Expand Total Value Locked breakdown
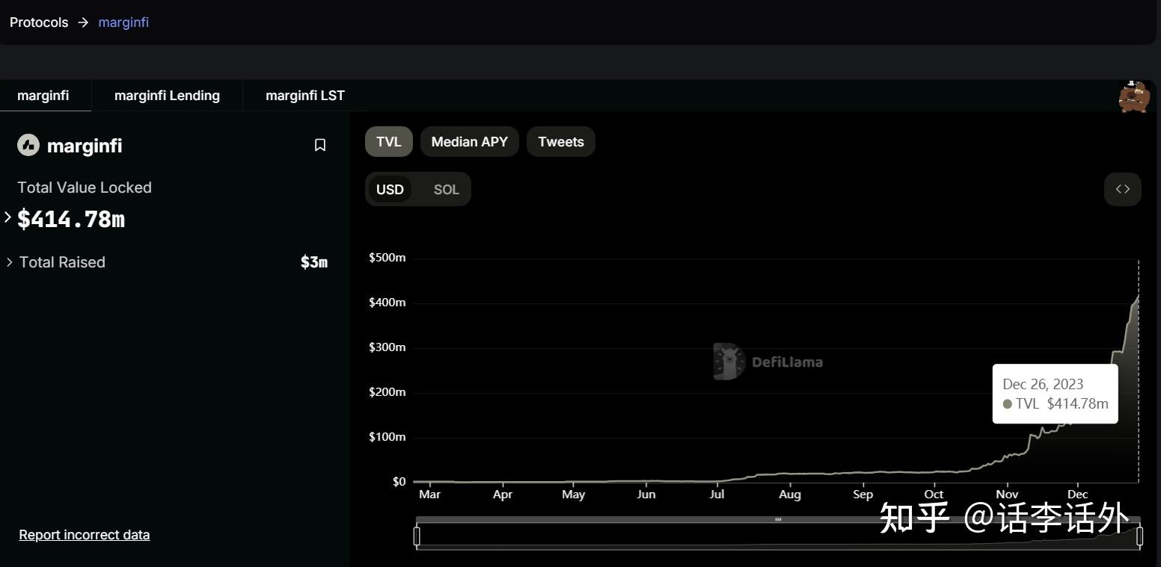1161x567 pixels. [7, 217]
